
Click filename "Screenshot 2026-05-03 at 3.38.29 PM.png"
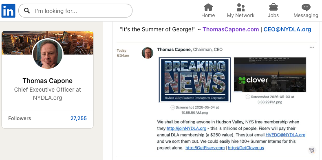pyautogui.click(x=272, y=99)
